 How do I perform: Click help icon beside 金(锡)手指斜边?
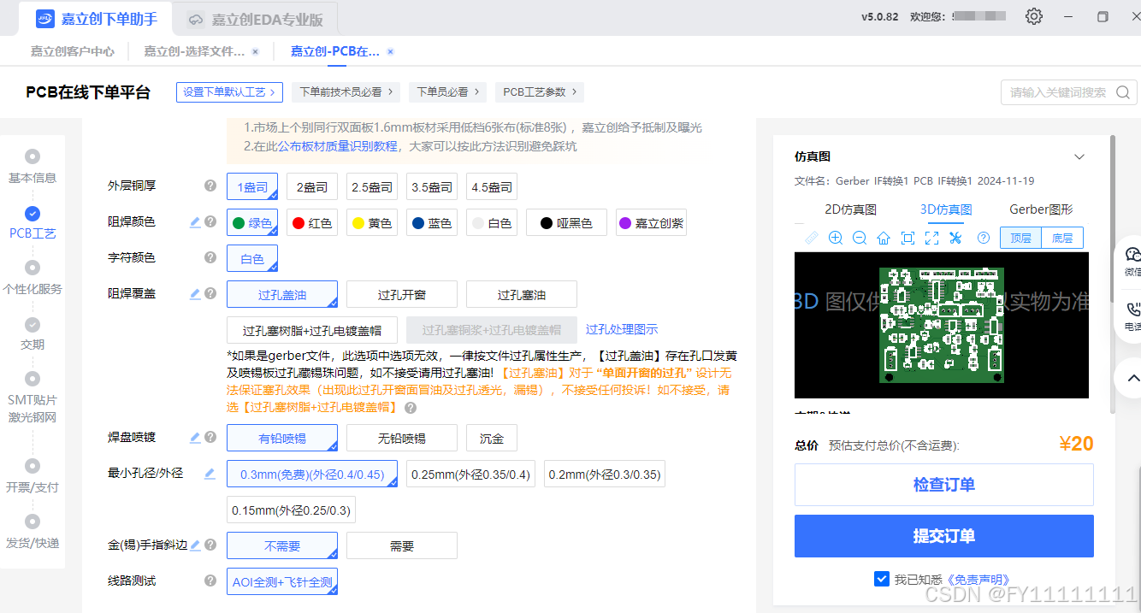[210, 545]
